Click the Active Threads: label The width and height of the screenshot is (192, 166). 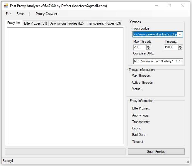[142, 83]
